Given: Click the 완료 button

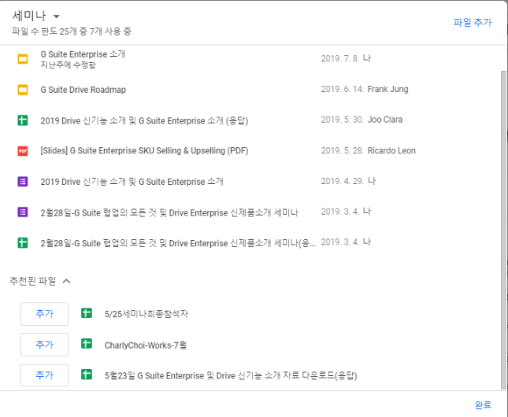Looking at the screenshot, I should [483, 404].
